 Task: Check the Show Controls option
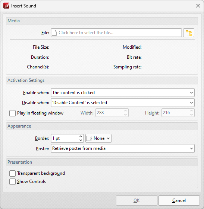coord(12,181)
